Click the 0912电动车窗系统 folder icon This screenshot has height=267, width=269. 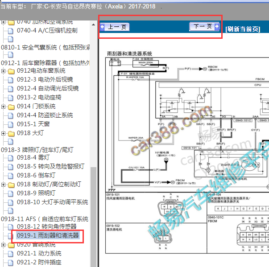click(x=11, y=71)
